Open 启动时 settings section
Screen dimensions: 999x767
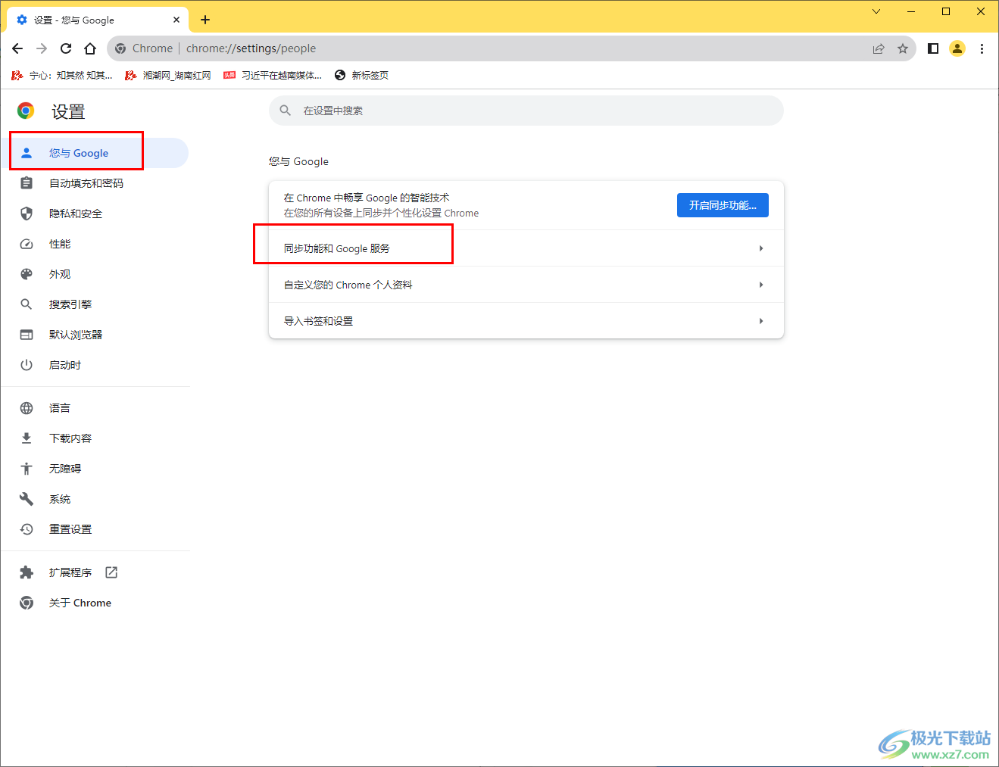pyautogui.click(x=95, y=365)
